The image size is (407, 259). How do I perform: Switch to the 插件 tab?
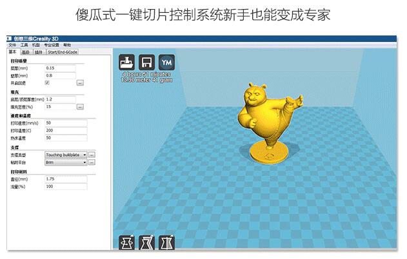coord(39,52)
